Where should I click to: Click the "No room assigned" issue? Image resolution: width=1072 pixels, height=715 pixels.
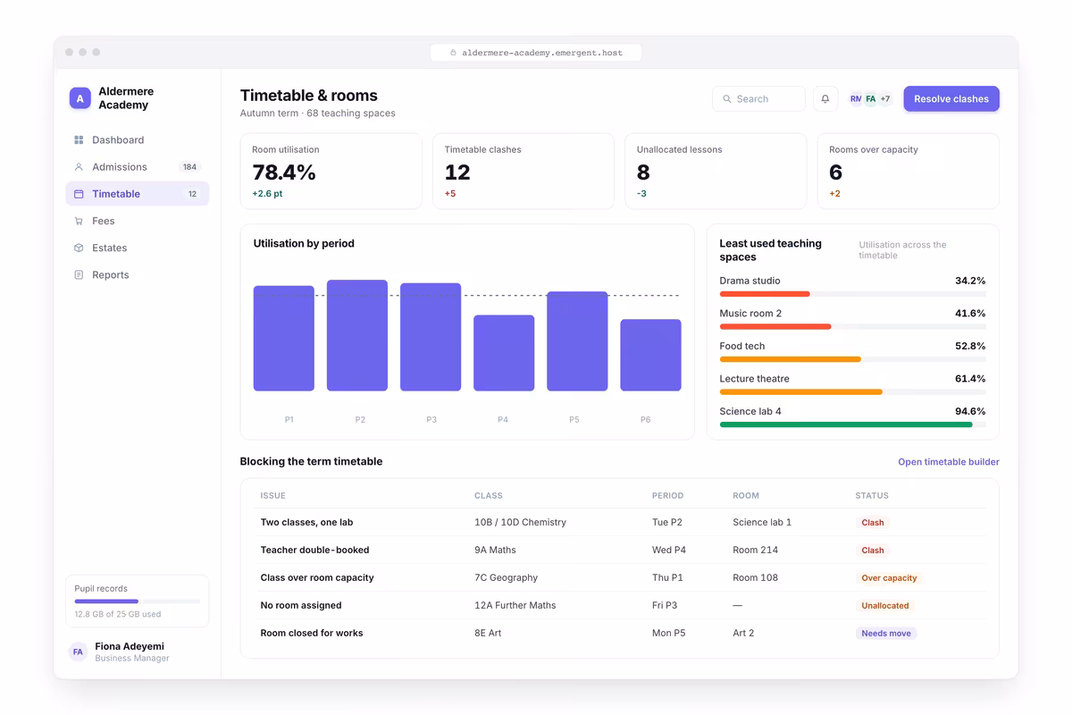(301, 606)
